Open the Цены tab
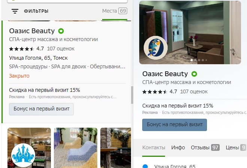The height and width of the screenshot is (168, 247). 236,147
